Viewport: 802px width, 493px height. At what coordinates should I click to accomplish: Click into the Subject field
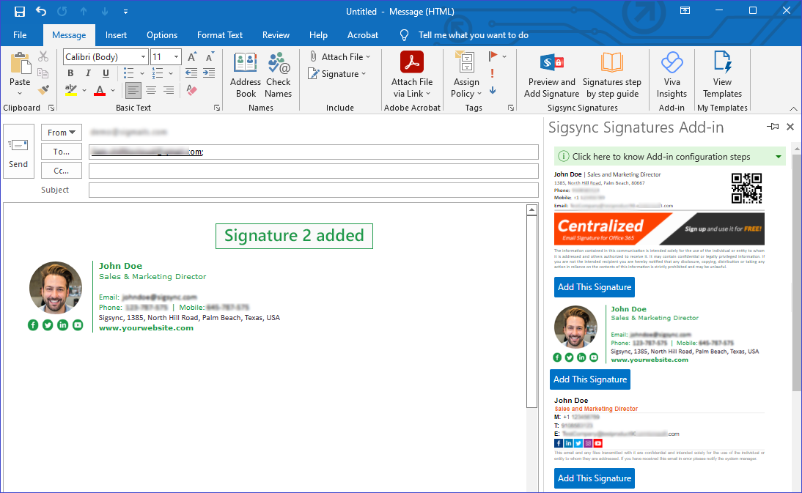pyautogui.click(x=313, y=190)
